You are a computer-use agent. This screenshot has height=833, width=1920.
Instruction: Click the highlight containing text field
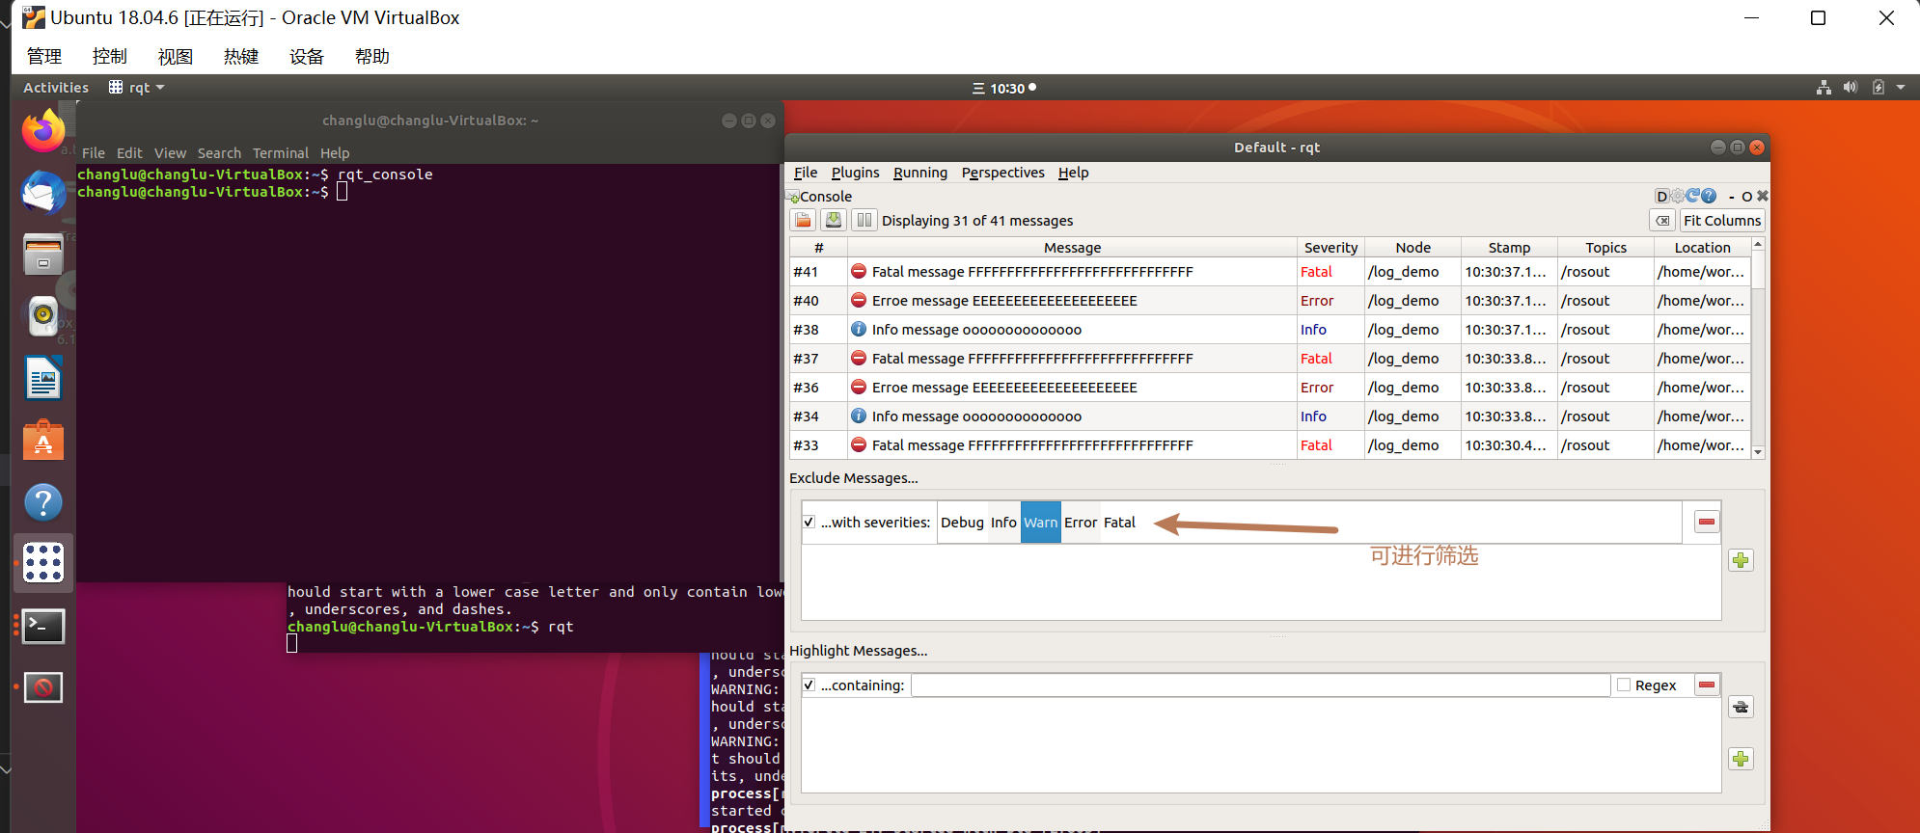pos(1260,685)
